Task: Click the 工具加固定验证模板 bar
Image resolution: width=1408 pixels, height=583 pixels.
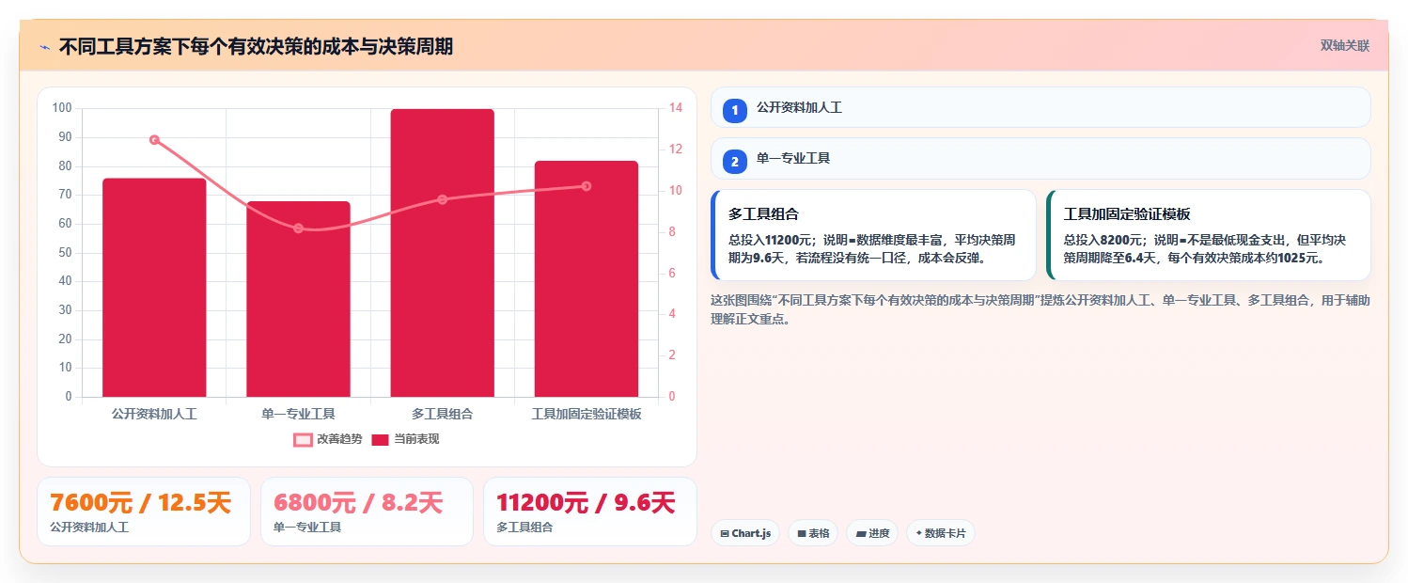Action: [587, 278]
